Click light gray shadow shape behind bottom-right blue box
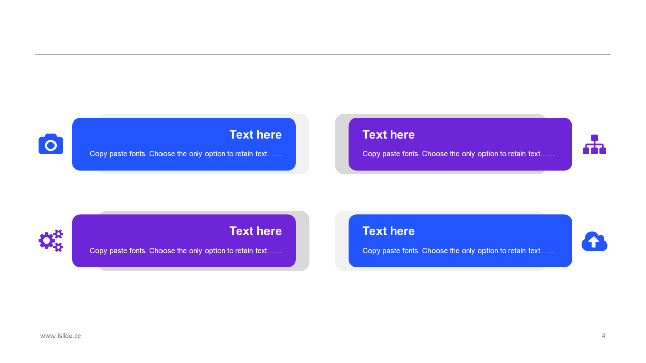This screenshot has width=646, height=363. (x=341, y=241)
